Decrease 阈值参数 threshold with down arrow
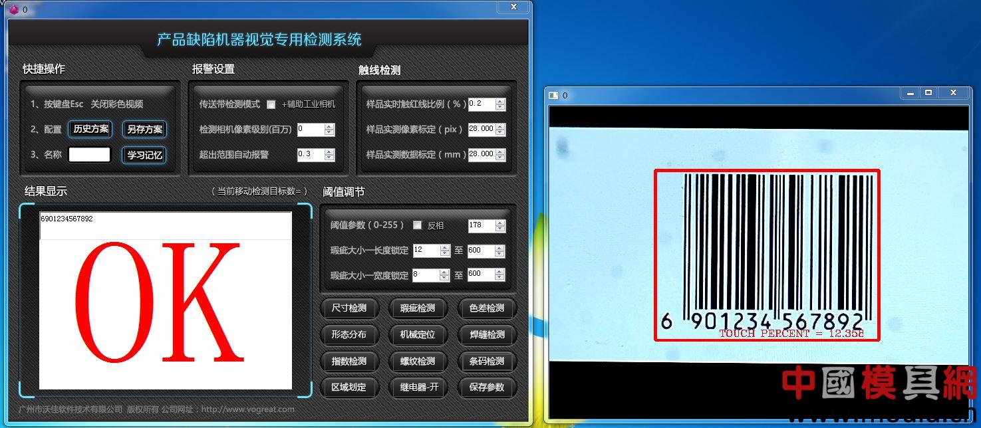This screenshot has width=981, height=428. pyautogui.click(x=500, y=229)
